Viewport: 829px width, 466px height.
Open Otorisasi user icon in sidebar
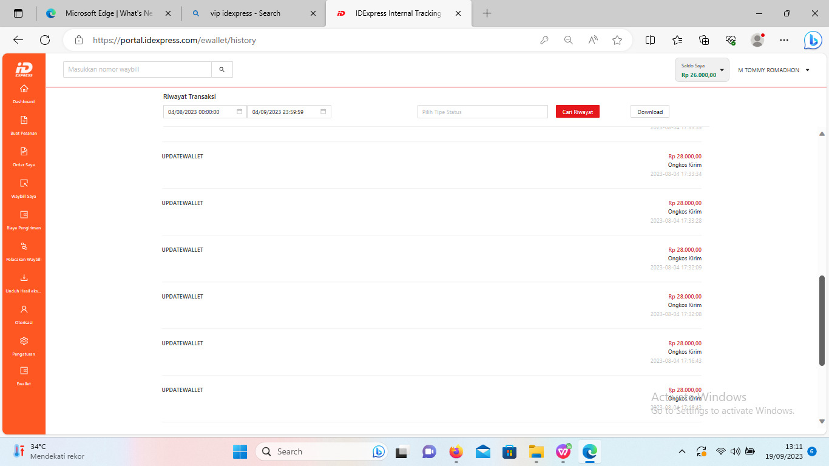pos(24,309)
